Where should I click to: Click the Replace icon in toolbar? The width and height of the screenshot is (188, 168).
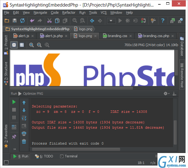tap(82, 21)
